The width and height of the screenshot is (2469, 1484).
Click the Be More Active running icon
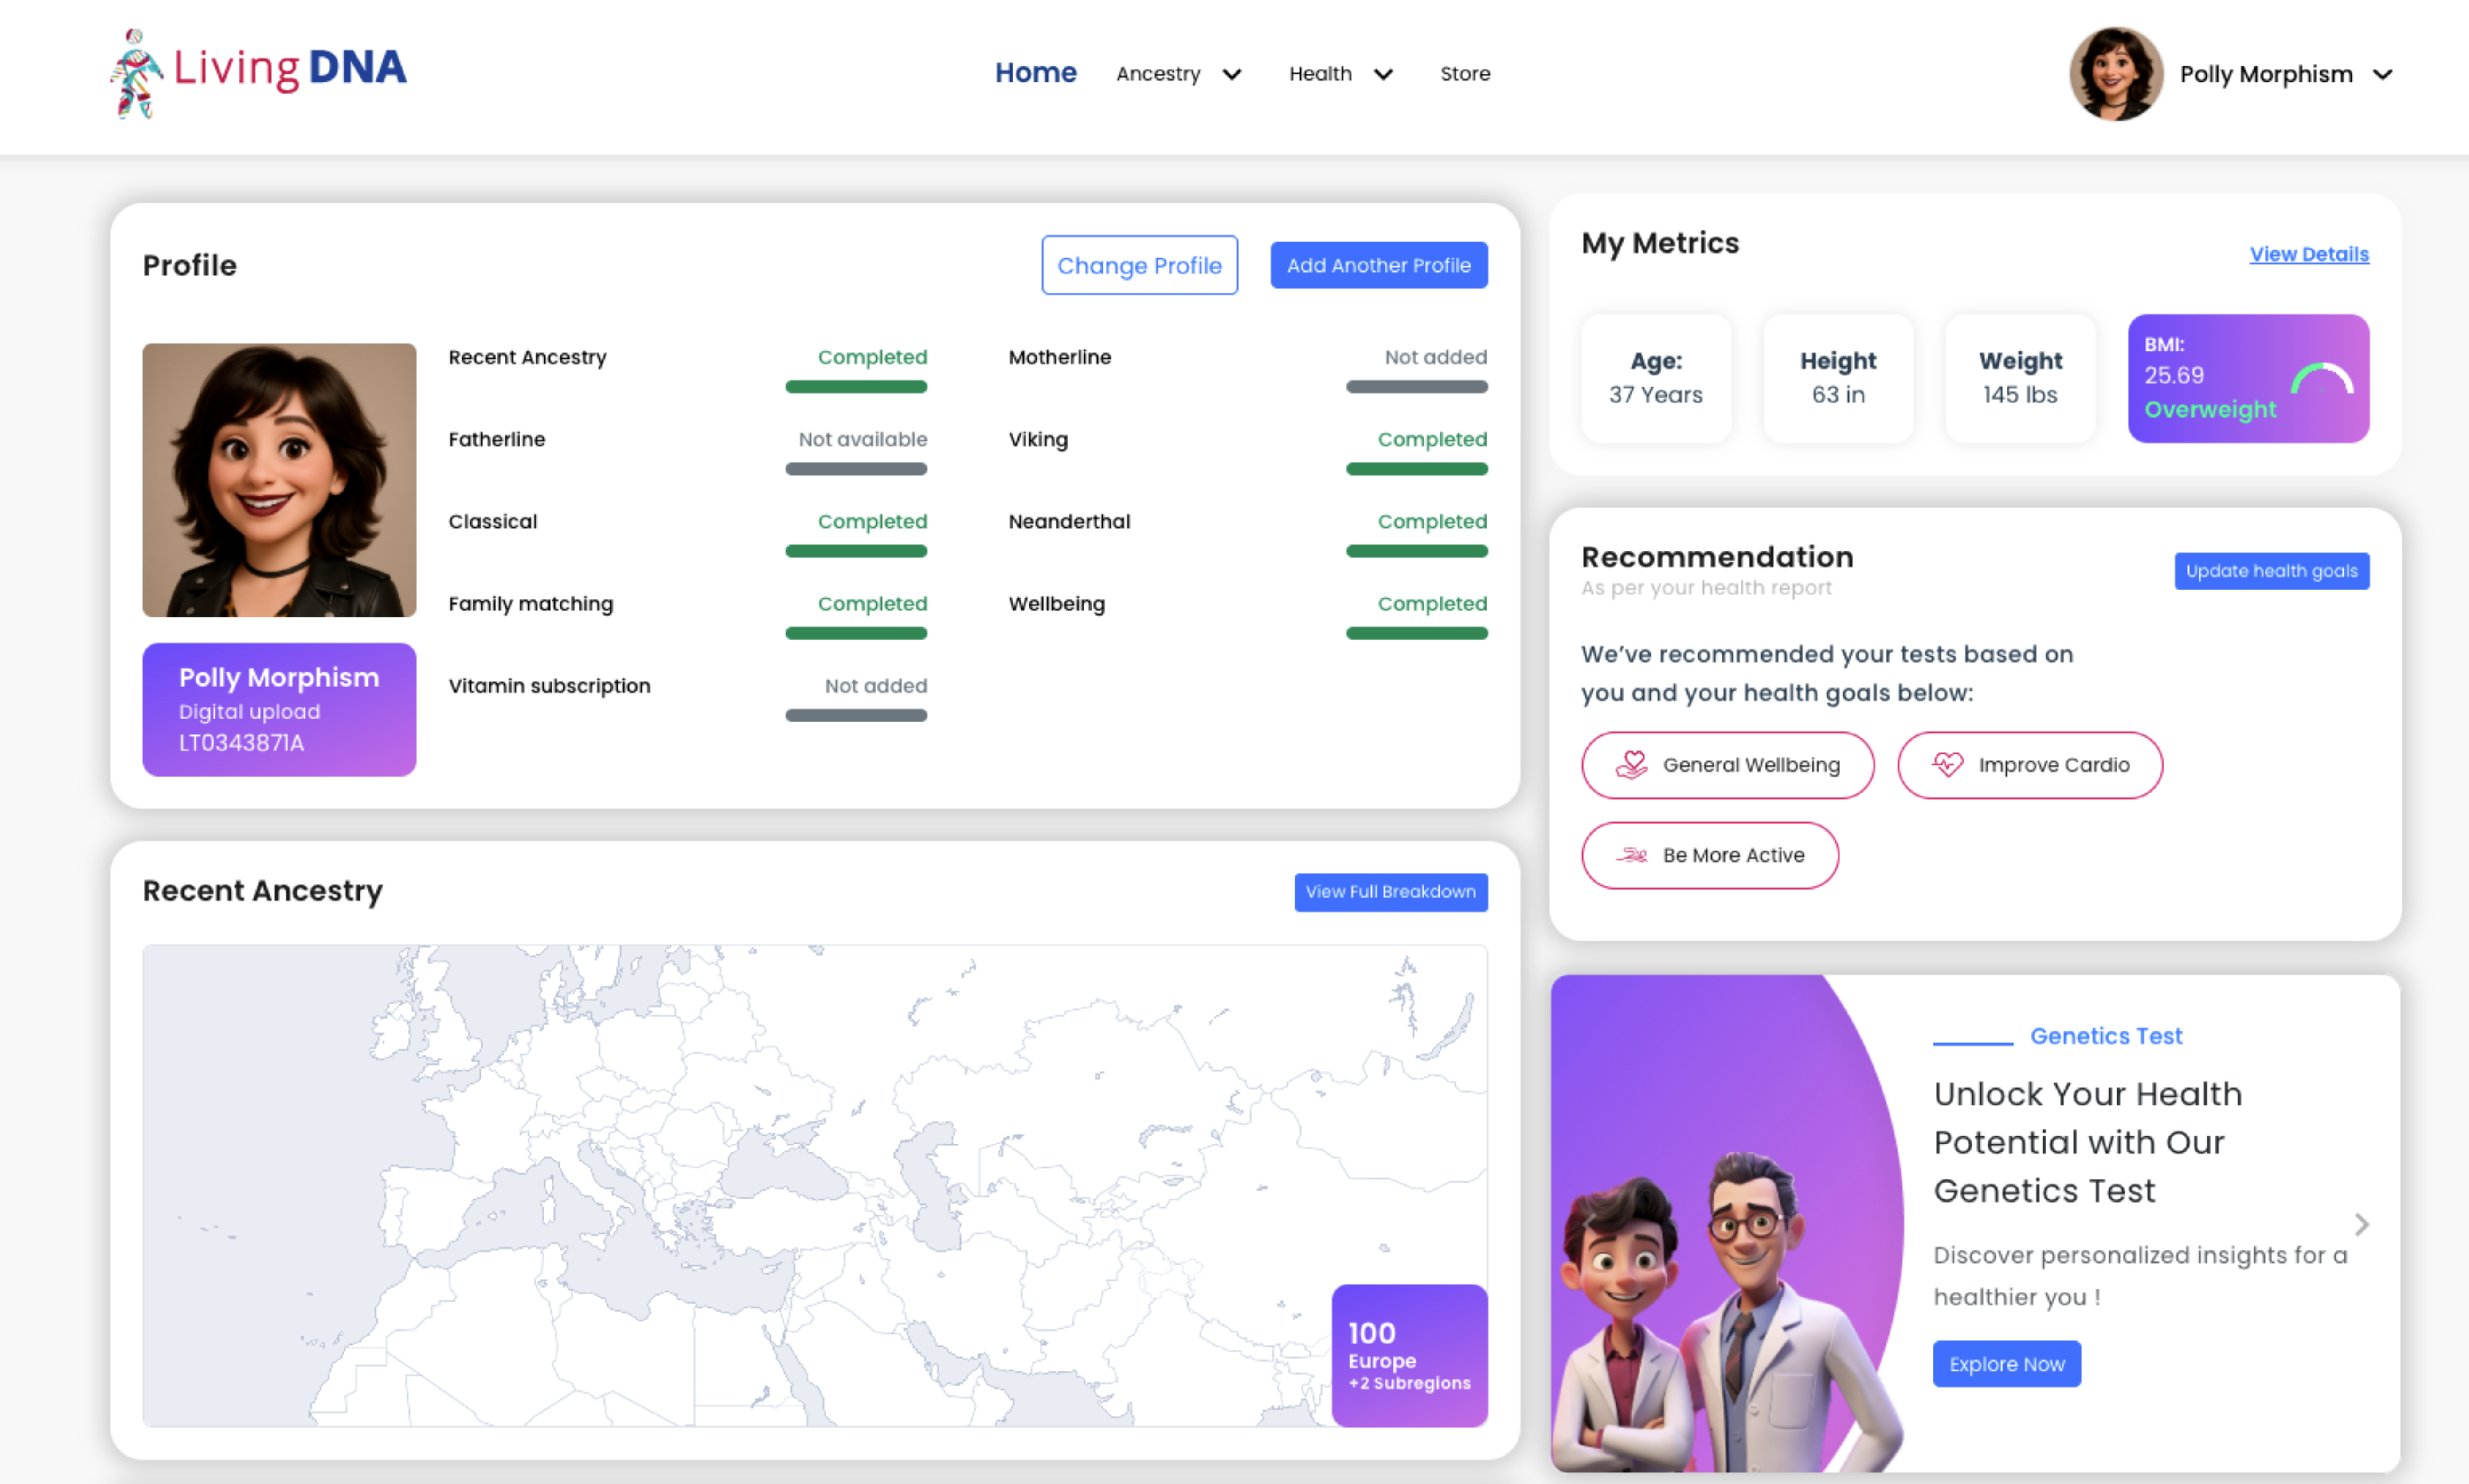[1631, 855]
